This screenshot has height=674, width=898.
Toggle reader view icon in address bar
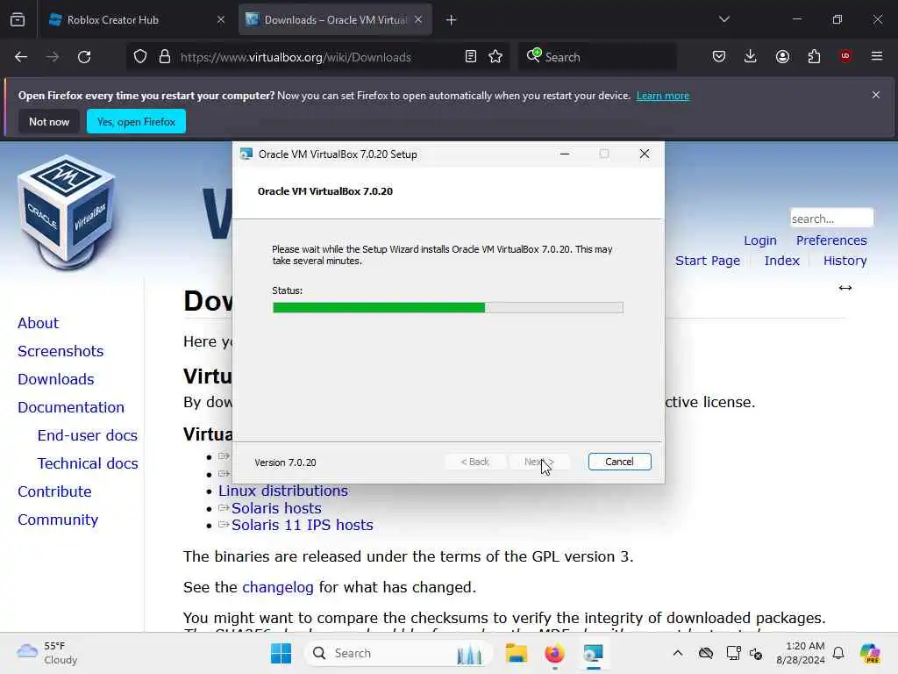pyautogui.click(x=471, y=57)
